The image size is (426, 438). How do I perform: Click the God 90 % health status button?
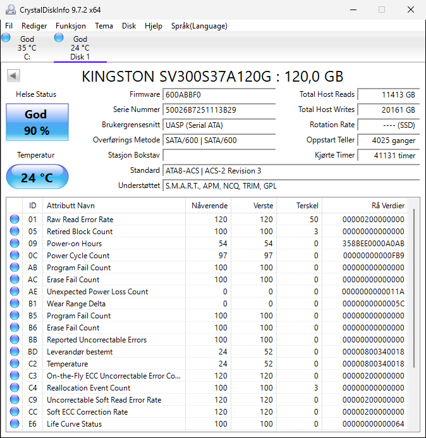tap(37, 122)
